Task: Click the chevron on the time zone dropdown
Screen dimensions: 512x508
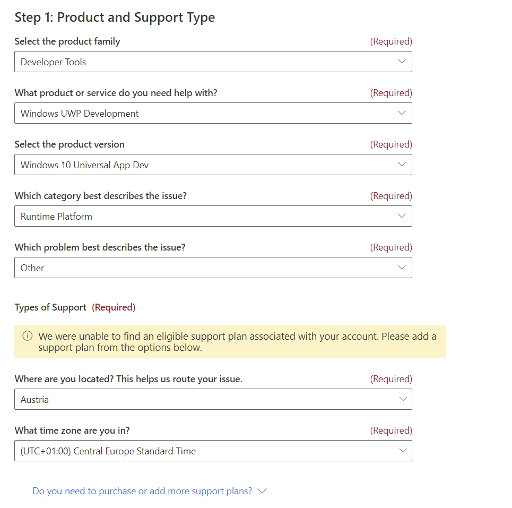Action: 403,451
